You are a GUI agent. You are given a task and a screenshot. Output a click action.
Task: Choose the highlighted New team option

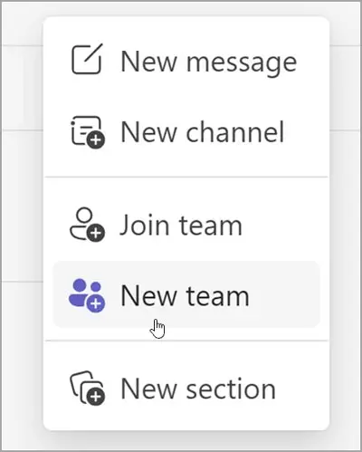tap(186, 294)
